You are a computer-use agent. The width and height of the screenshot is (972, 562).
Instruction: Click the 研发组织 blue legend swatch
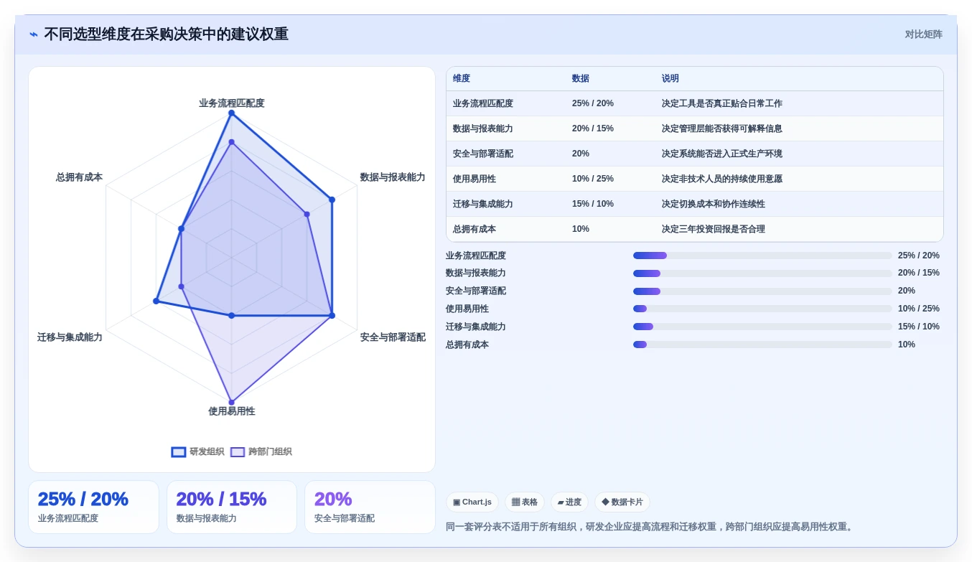point(179,452)
